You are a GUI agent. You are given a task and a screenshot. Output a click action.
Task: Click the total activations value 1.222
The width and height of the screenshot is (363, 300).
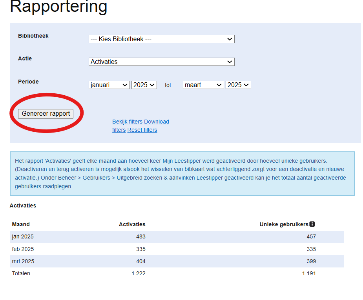(138, 273)
